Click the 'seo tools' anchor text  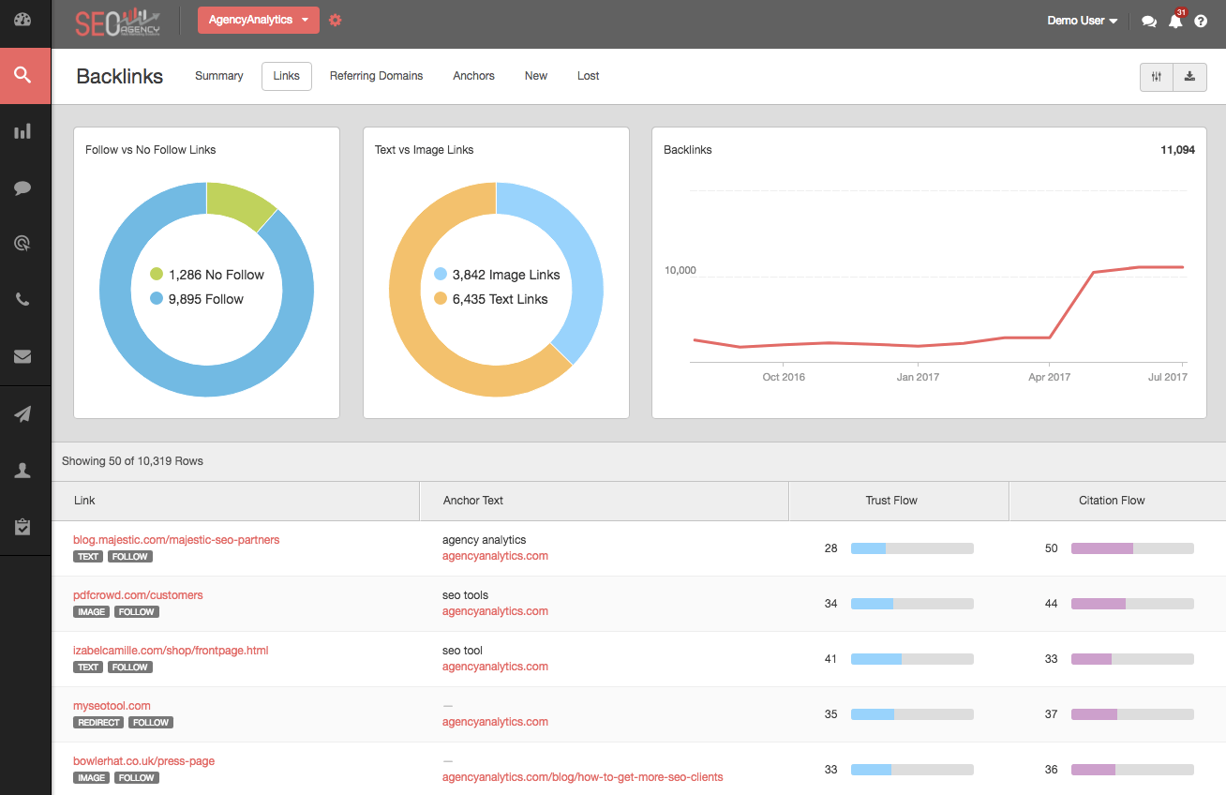coord(465,595)
